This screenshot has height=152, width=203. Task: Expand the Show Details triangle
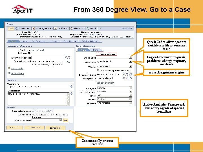click(9, 68)
